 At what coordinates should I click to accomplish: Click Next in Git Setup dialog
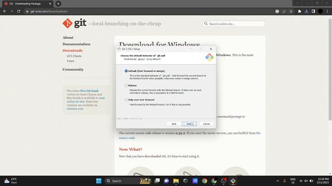[189, 124]
